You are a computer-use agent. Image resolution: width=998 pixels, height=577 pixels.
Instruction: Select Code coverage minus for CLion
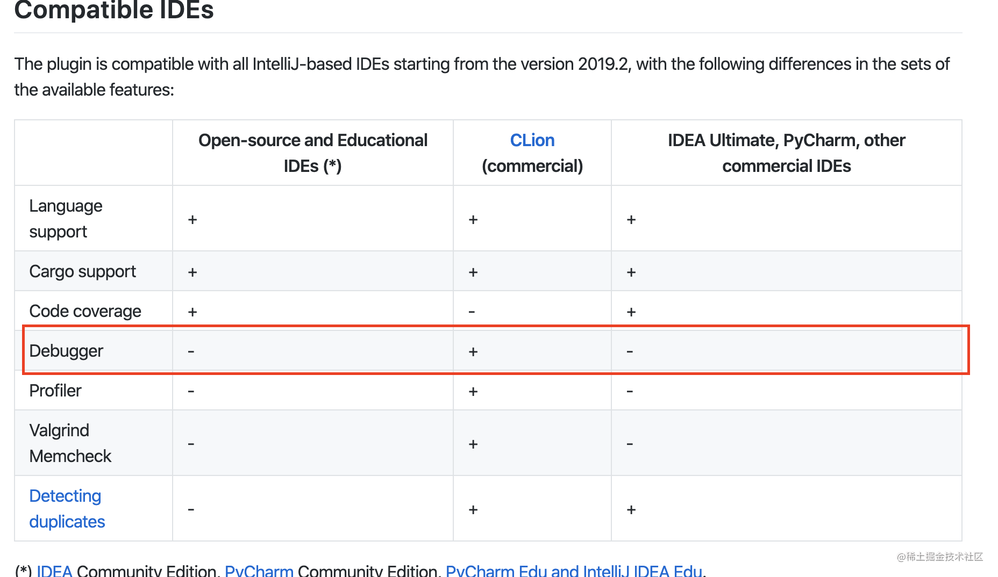472,312
